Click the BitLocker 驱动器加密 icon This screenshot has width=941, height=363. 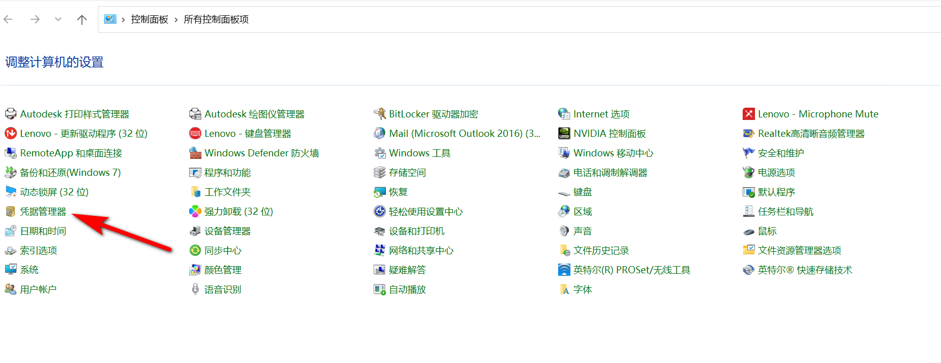point(379,114)
